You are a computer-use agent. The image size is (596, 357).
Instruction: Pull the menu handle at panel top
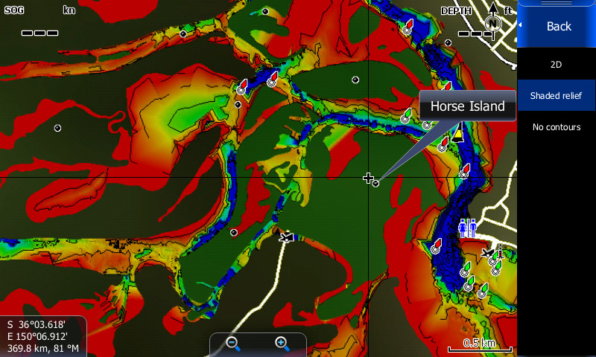click(x=556, y=4)
